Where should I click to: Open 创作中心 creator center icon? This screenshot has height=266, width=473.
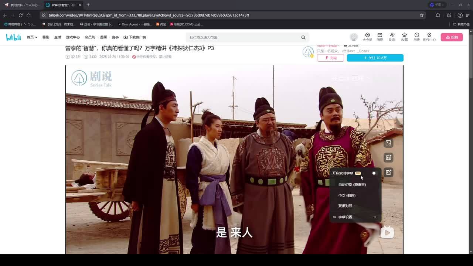[x=429, y=37]
